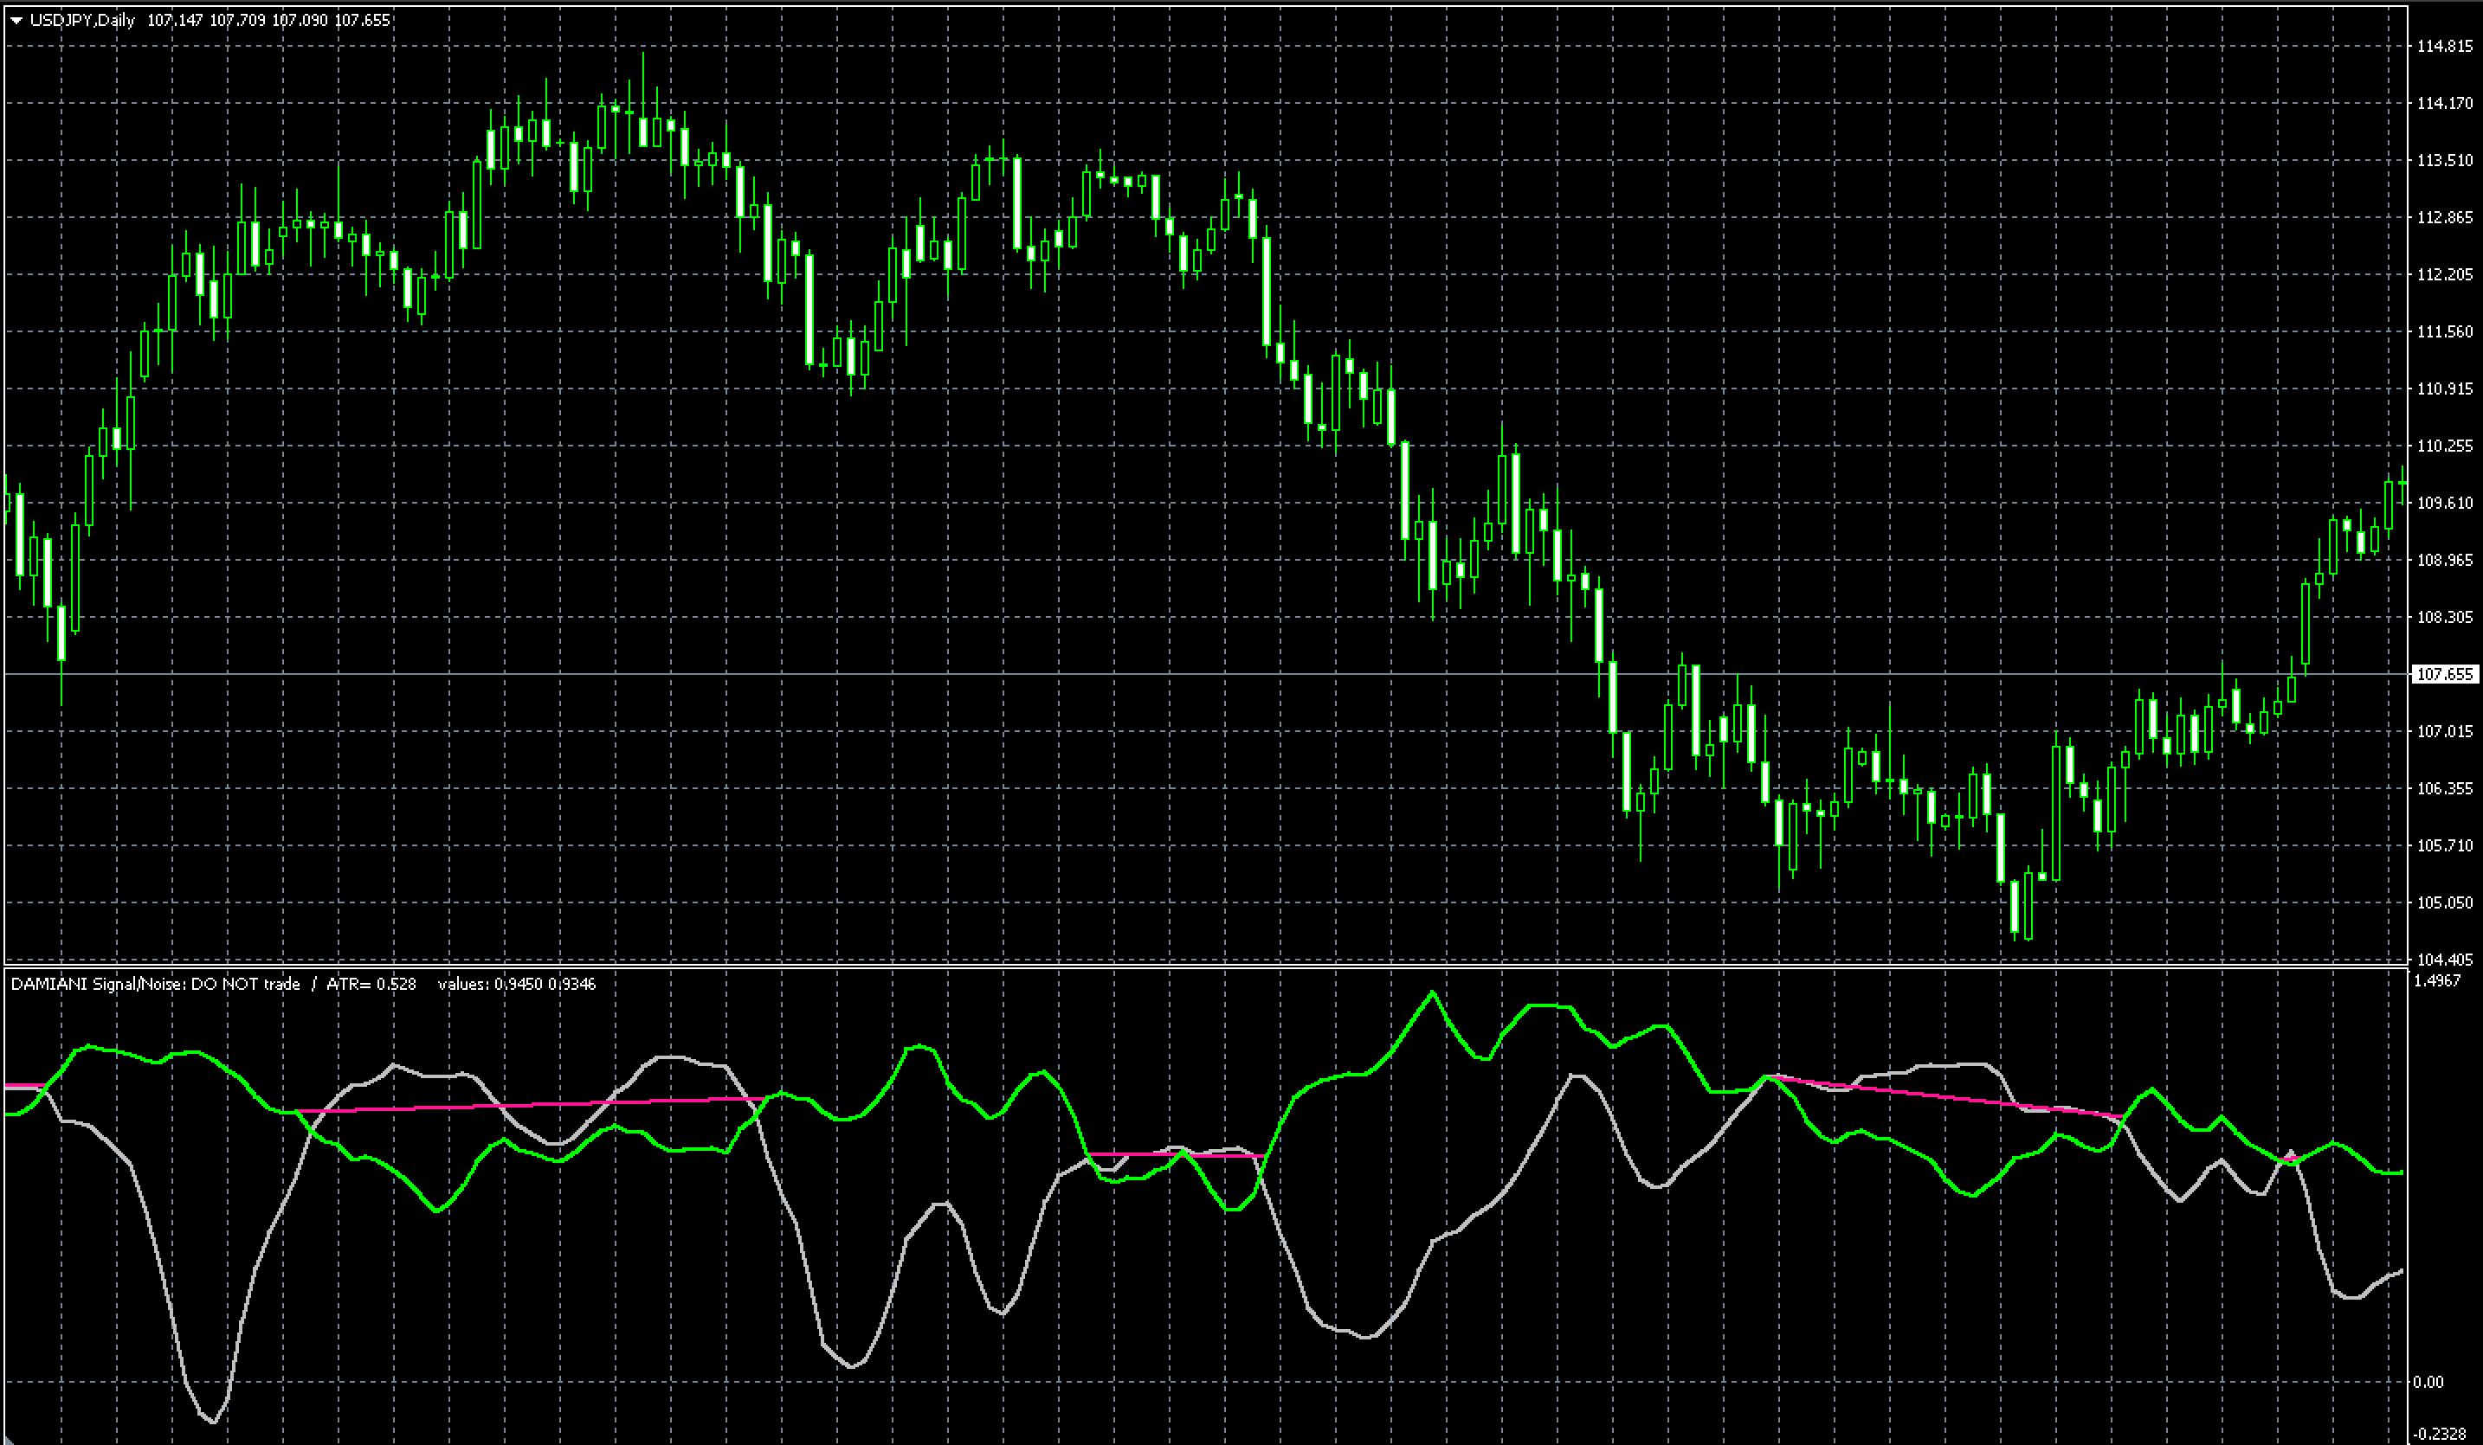Click the 105.050 price axis label
The height and width of the screenshot is (1445, 2483).
[2445, 903]
